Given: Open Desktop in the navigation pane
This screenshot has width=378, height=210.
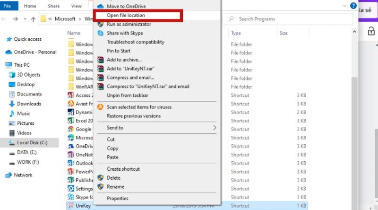Looking at the screenshot, I should pos(26,85).
